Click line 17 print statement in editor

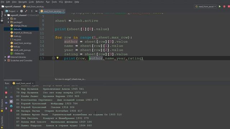(x=103, y=58)
